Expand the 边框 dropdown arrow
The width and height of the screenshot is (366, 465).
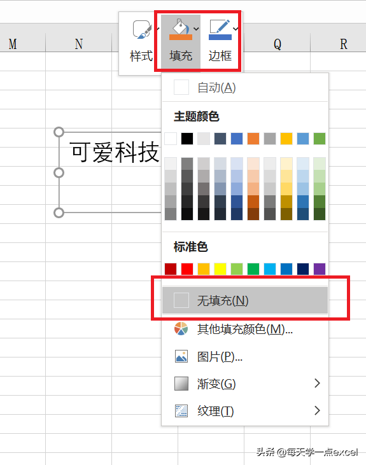click(x=236, y=29)
